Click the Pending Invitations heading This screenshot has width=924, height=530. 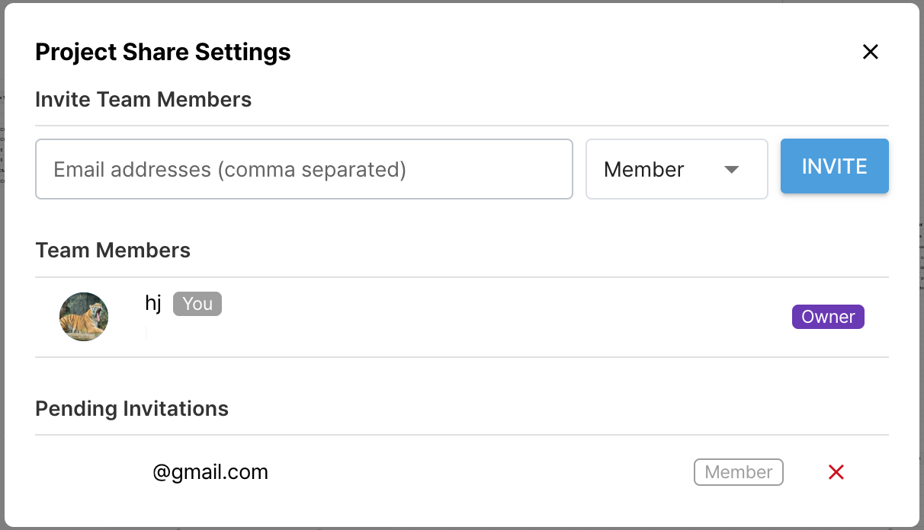pos(132,409)
